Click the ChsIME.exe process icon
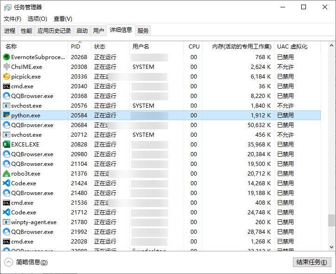Screen dimensions: 336x274 click(6, 67)
